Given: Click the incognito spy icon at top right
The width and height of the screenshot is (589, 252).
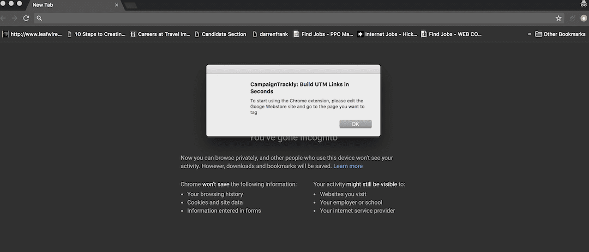Looking at the screenshot, I should [584, 4].
